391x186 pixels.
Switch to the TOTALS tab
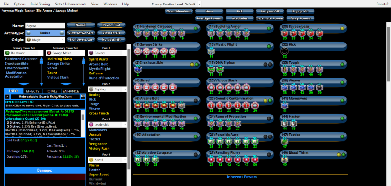(x=52, y=91)
